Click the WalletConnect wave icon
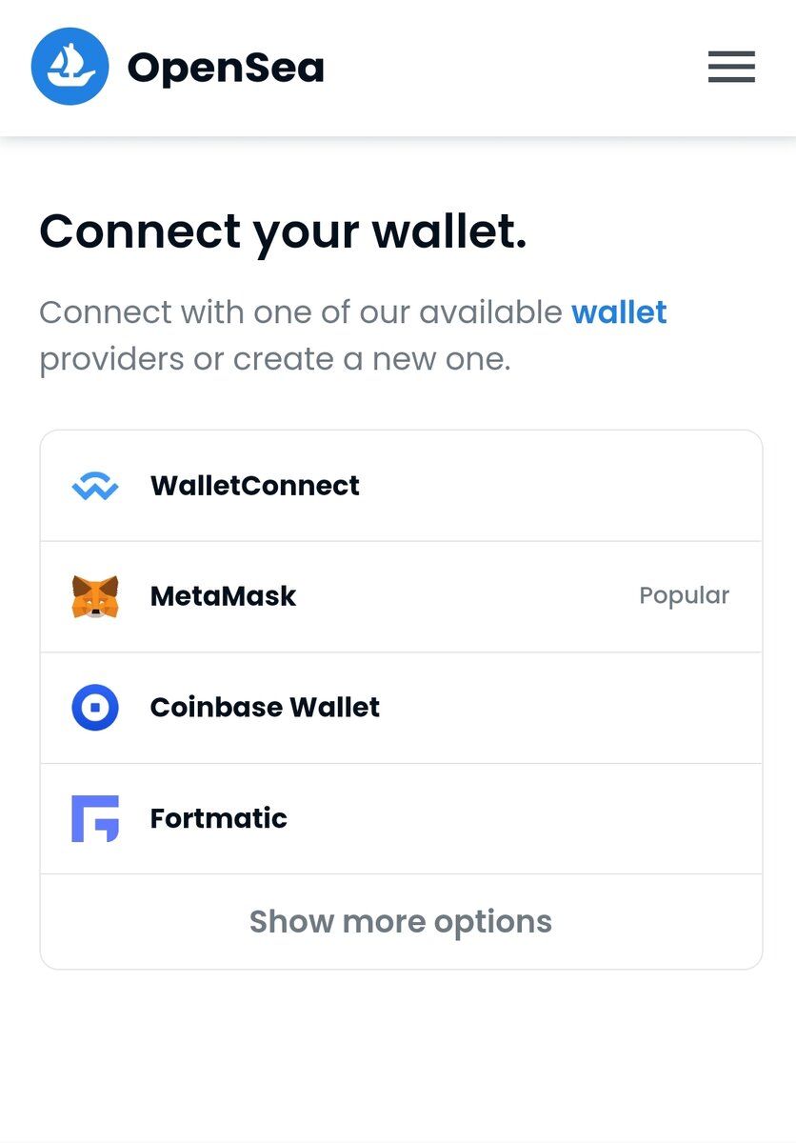This screenshot has width=796, height=1143. 95,487
